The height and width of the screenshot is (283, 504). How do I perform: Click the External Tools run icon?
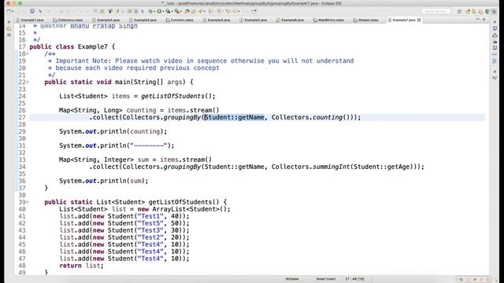coord(176,11)
